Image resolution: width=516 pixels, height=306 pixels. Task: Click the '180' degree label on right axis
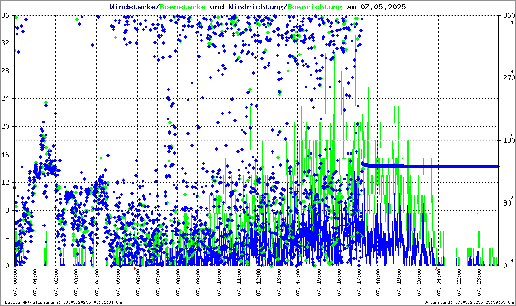[x=507, y=141]
